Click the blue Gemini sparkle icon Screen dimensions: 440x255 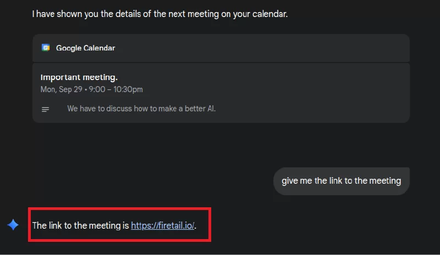point(13,225)
